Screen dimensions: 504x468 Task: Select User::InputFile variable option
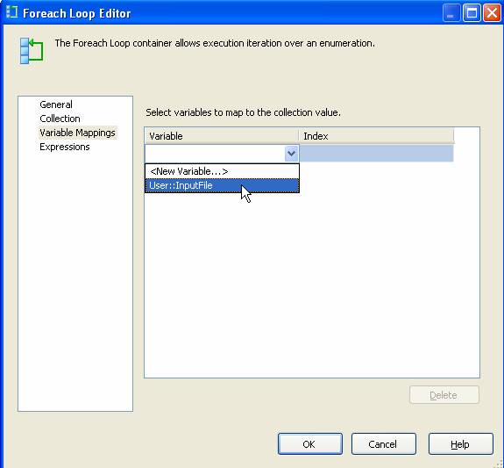pos(222,185)
